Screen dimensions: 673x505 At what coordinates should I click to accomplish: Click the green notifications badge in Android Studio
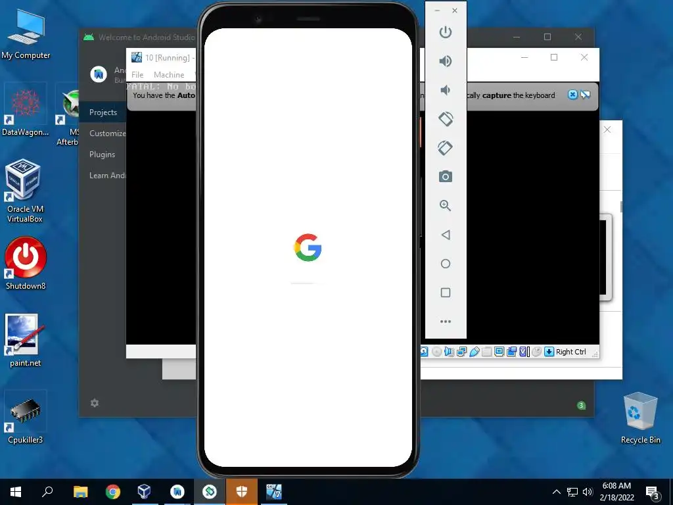pyautogui.click(x=581, y=405)
